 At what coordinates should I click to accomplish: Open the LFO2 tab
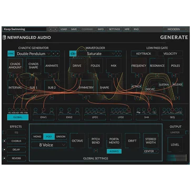tap(120, 117)
